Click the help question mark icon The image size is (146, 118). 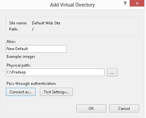tap(125, 3)
